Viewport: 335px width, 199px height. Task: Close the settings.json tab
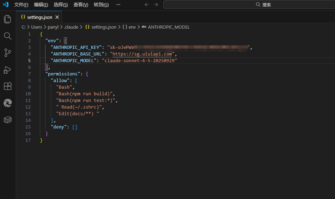pos(57,17)
